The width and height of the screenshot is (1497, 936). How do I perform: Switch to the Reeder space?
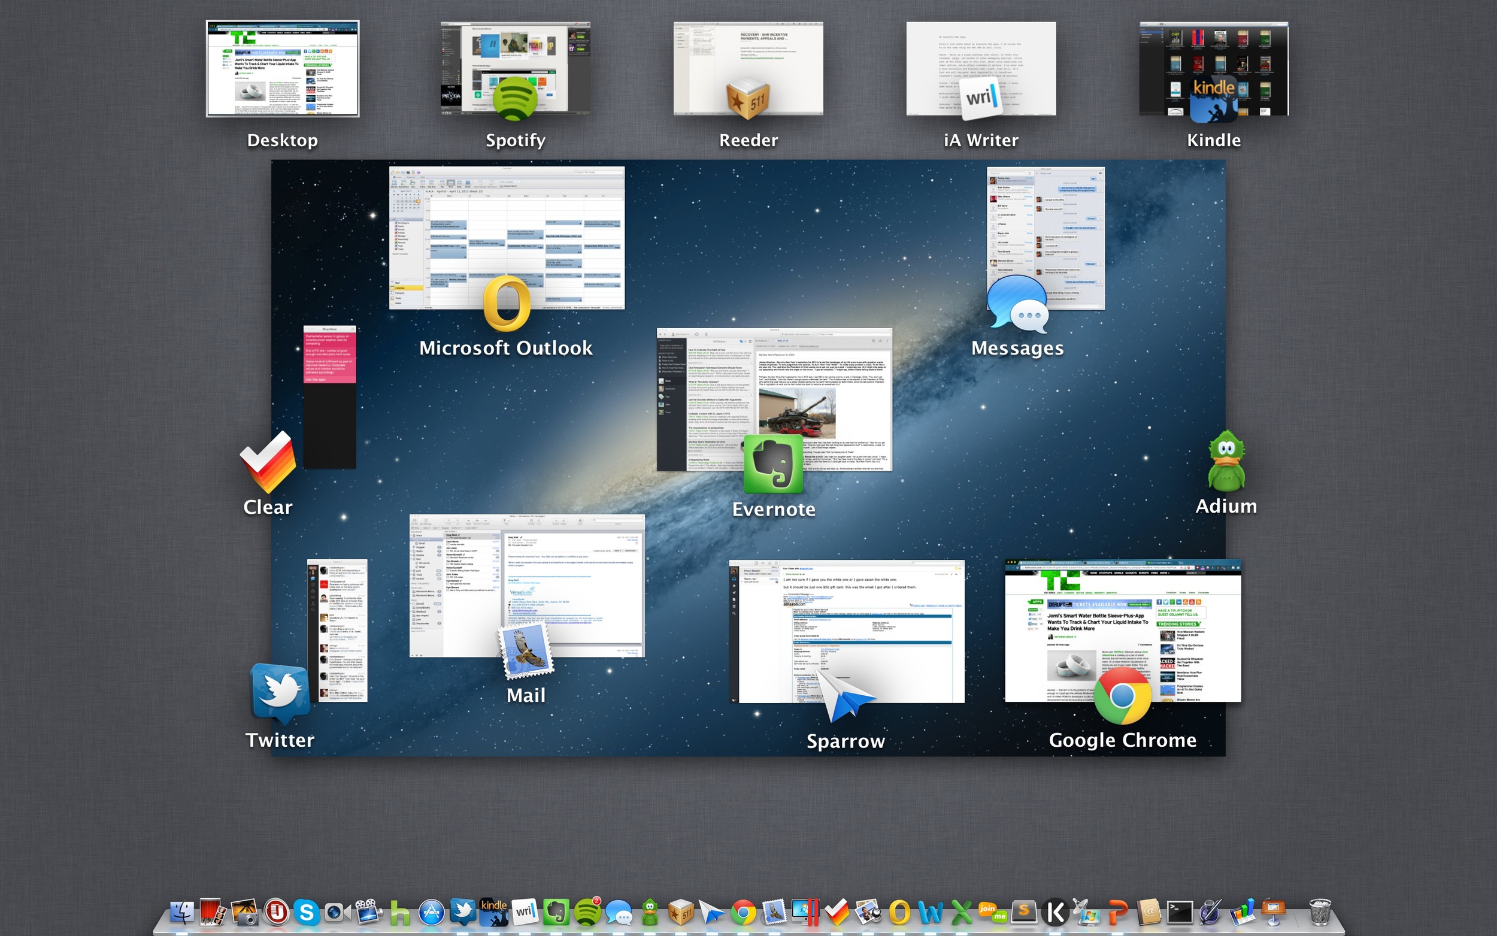tap(747, 69)
